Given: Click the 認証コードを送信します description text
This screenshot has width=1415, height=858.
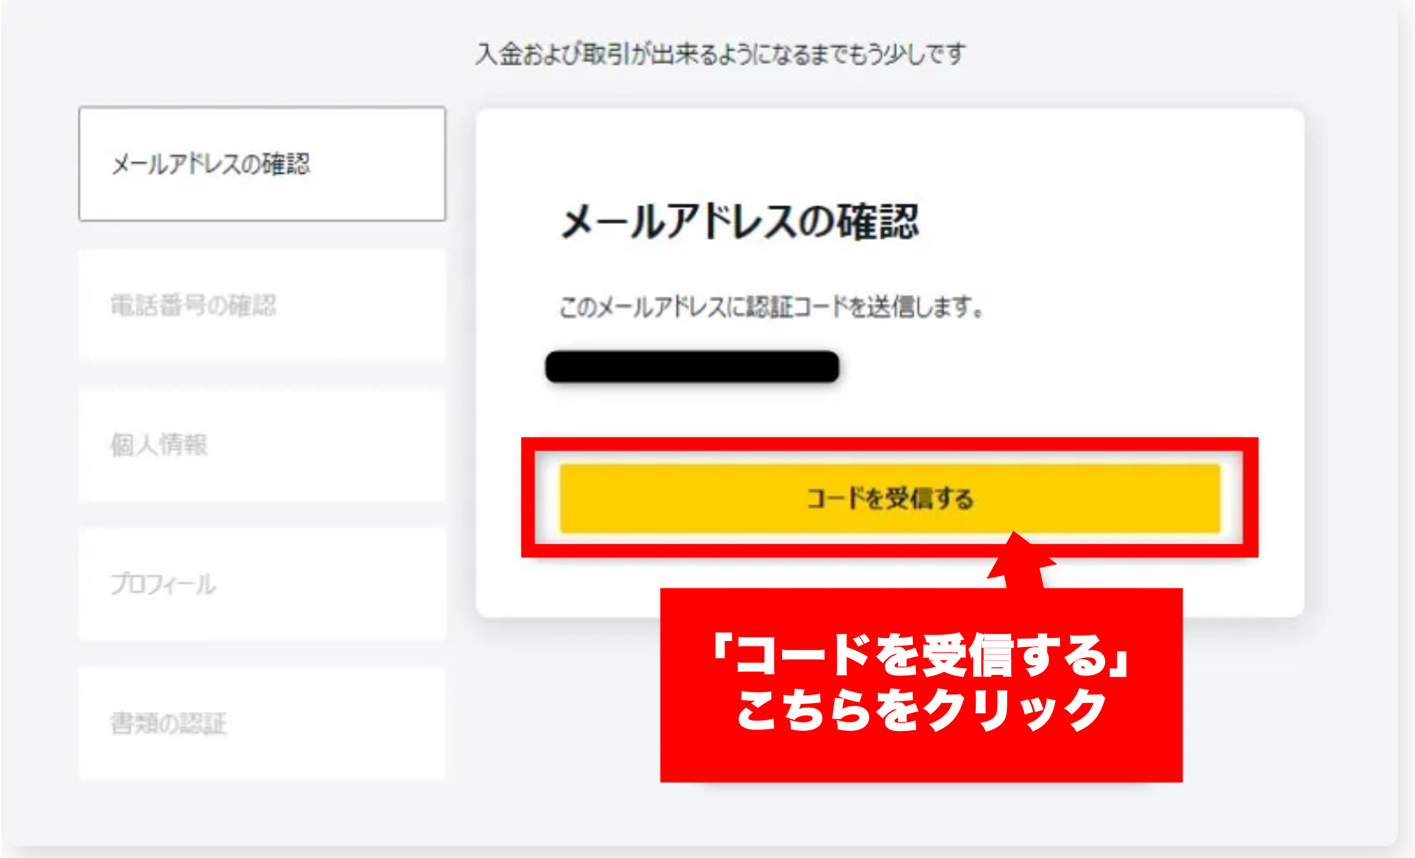Looking at the screenshot, I should coord(771,307).
